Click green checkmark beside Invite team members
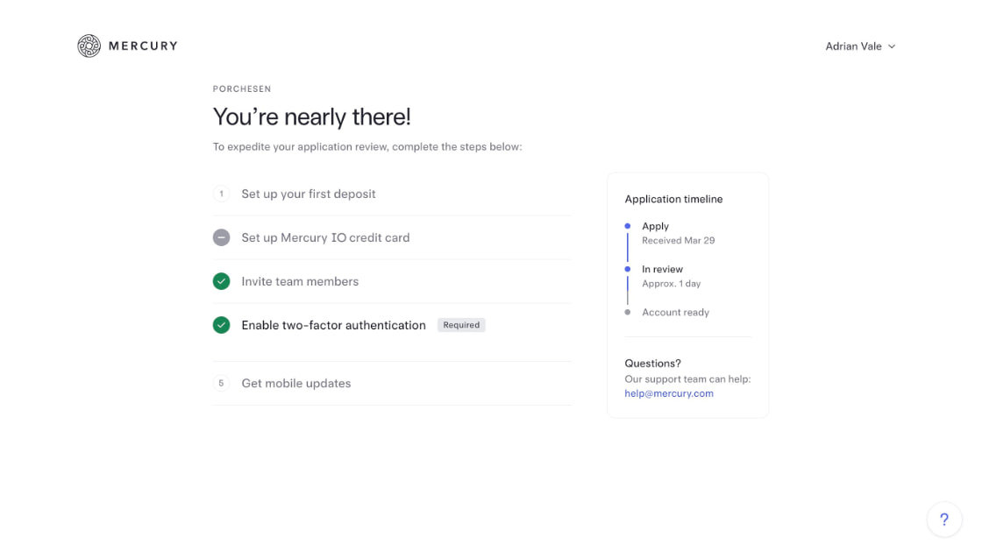This screenshot has width=982, height=551. tap(221, 281)
